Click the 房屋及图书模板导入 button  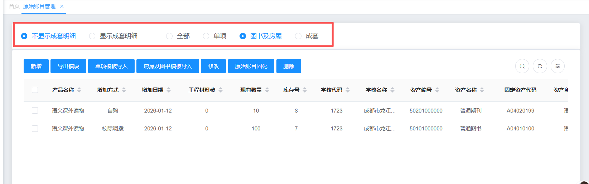pyautogui.click(x=168, y=66)
